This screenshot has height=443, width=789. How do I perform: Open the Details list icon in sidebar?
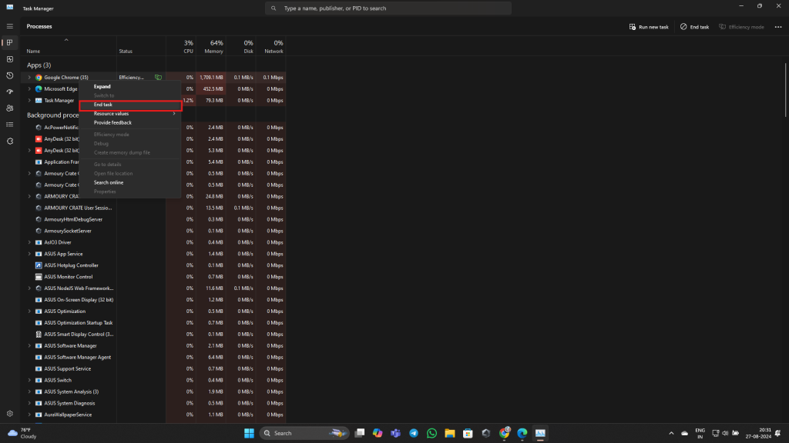point(10,125)
